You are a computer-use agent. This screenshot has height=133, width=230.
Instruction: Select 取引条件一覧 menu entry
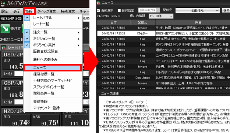[x=44, y=93]
